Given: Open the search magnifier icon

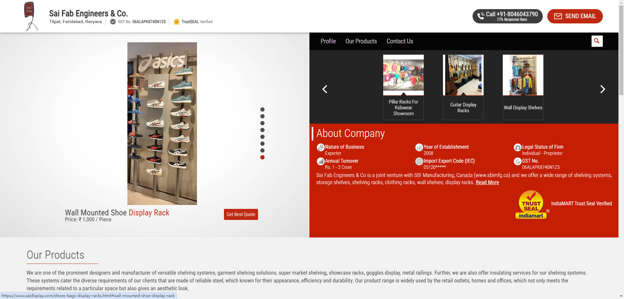Looking at the screenshot, I should coord(597,41).
